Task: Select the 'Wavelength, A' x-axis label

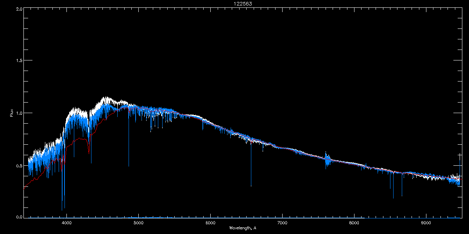Action: 243,228
